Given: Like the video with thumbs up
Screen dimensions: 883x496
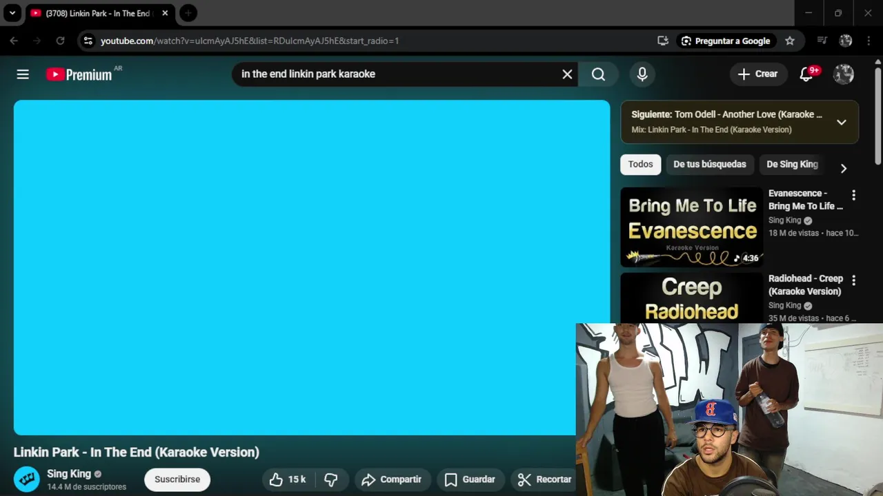Looking at the screenshot, I should point(288,479).
